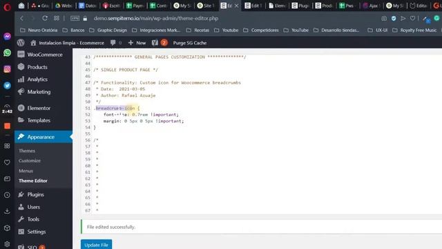The image size is (442, 249).
Task: Open WooCommerce menu
Action: coord(44,55)
